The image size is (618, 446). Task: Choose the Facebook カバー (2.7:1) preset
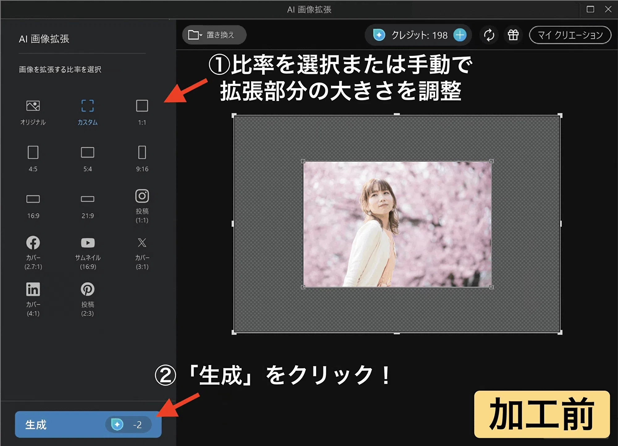[x=33, y=250]
